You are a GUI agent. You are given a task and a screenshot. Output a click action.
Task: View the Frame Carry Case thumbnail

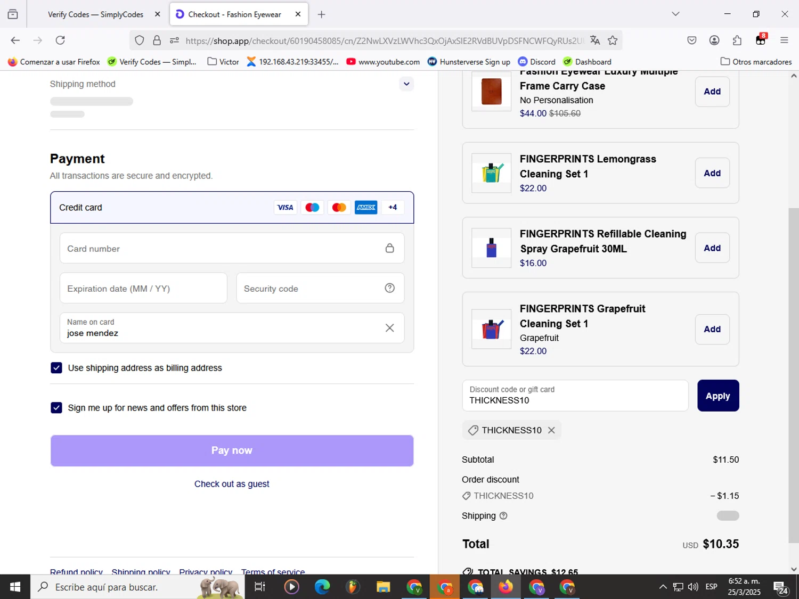(x=492, y=92)
